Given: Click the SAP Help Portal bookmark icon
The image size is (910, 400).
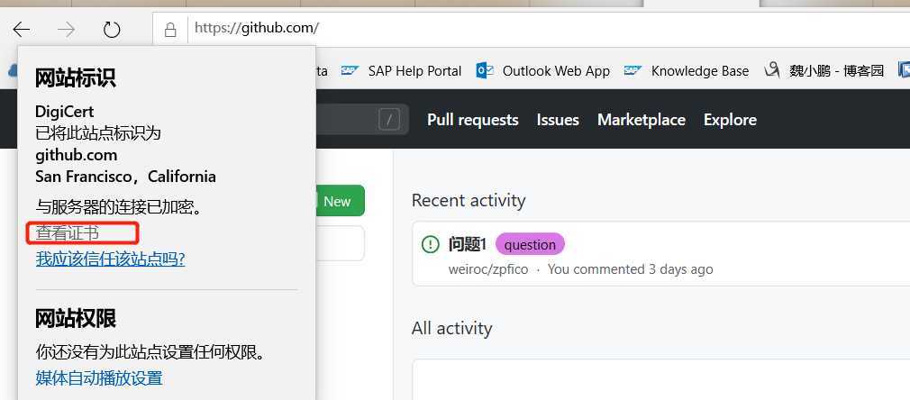Looking at the screenshot, I should (x=350, y=70).
